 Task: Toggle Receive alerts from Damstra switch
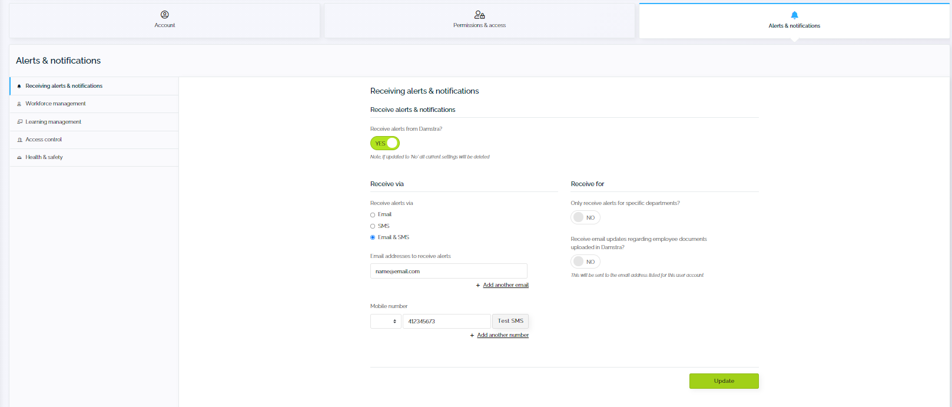385,143
